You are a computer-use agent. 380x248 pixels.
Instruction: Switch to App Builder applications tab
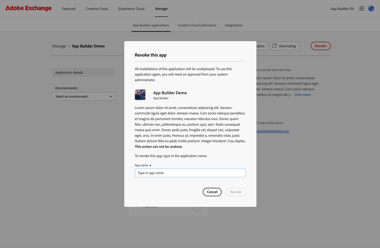[151, 25]
